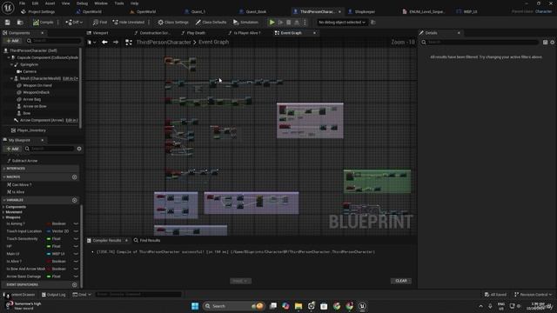Open the Subtract Arrow function
Image resolution: width=557 pixels, height=313 pixels.
pos(22,161)
